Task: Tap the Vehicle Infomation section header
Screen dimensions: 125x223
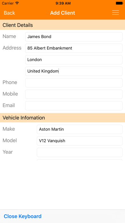Action: pos(62,118)
